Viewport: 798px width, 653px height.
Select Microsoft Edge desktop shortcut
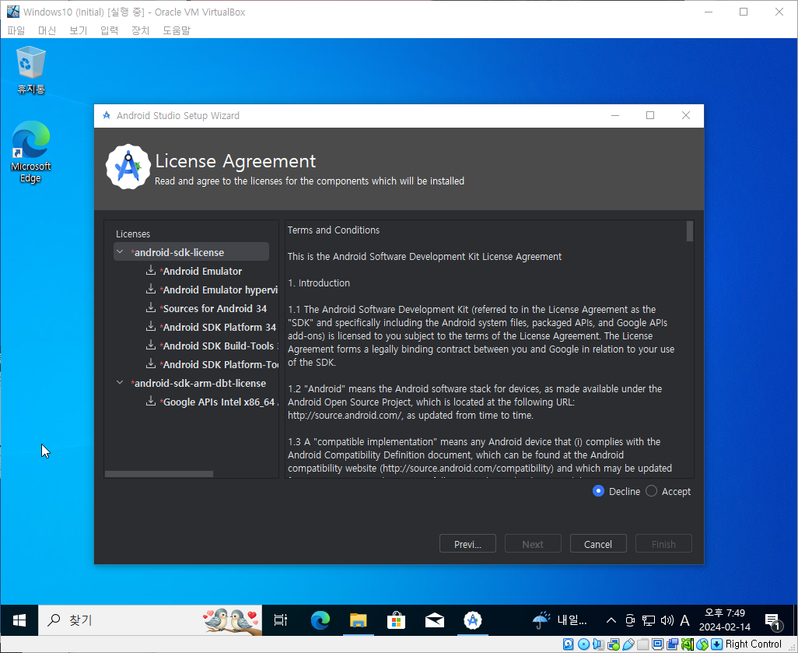click(31, 152)
